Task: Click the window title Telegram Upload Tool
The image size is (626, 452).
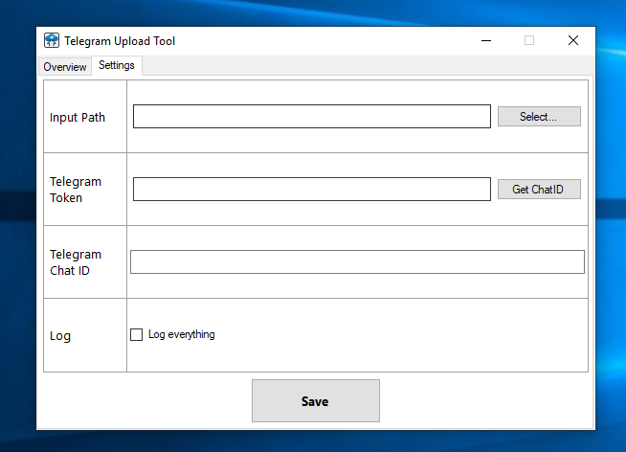Action: 120,41
